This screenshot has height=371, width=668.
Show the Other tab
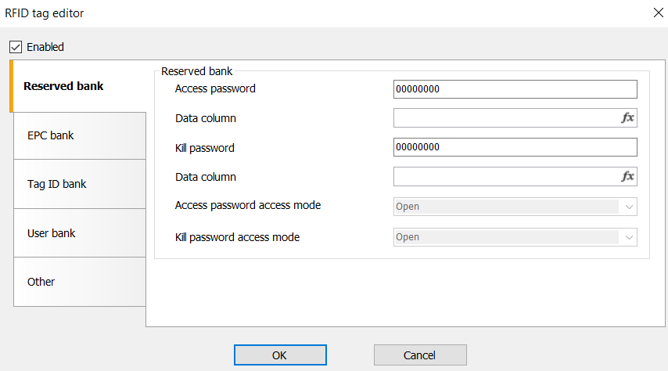(78, 282)
